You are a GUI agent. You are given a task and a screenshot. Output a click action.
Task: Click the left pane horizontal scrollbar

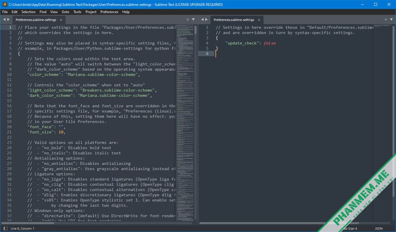point(28,223)
